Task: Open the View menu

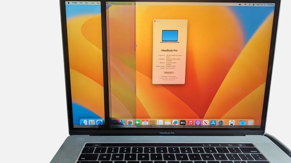Action: (92, 3)
